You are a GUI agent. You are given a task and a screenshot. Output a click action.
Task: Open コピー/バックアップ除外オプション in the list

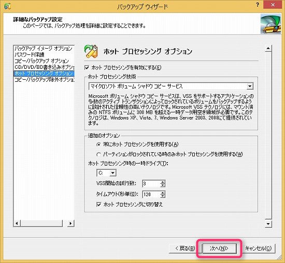(44, 80)
